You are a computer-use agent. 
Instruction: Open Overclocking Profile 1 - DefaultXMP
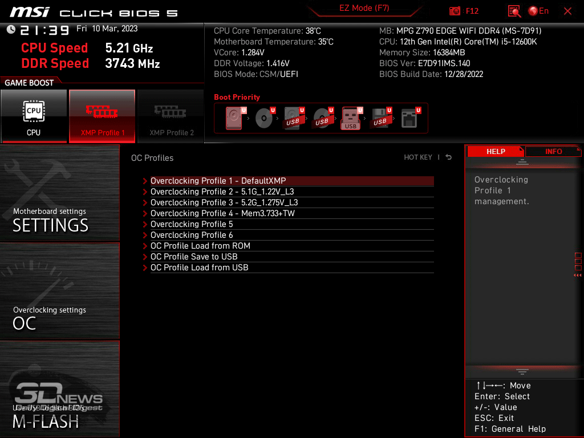click(x=292, y=181)
